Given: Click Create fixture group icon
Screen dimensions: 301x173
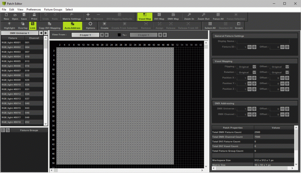Looking at the screenshot, I should coord(105,26).
